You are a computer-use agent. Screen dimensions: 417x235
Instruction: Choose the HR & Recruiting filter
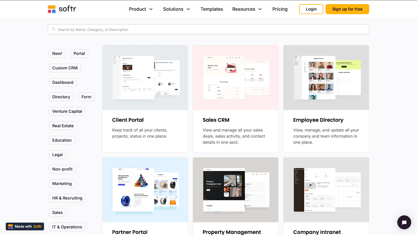coord(67,198)
